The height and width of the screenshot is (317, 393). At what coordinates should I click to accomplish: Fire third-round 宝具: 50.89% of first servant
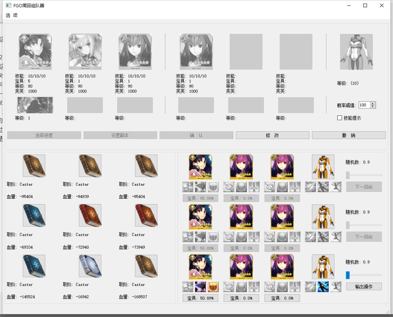pyautogui.click(x=200, y=298)
